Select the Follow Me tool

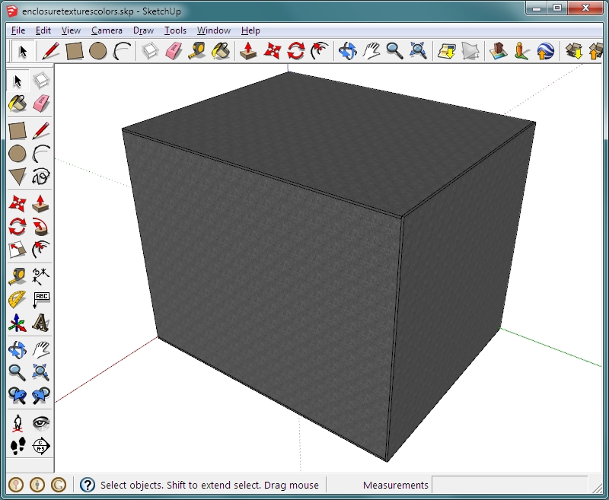tap(41, 227)
